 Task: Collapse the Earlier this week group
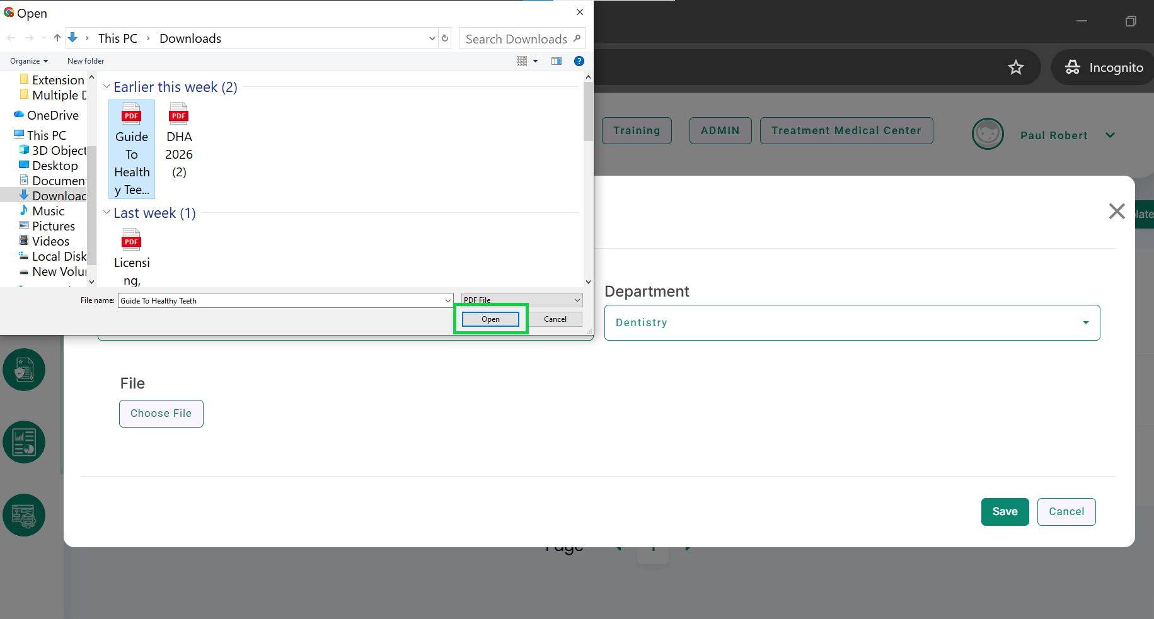107,87
